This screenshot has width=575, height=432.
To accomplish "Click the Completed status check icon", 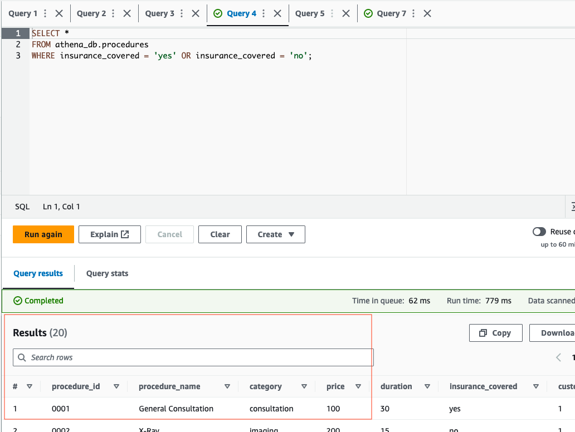I will pos(18,301).
